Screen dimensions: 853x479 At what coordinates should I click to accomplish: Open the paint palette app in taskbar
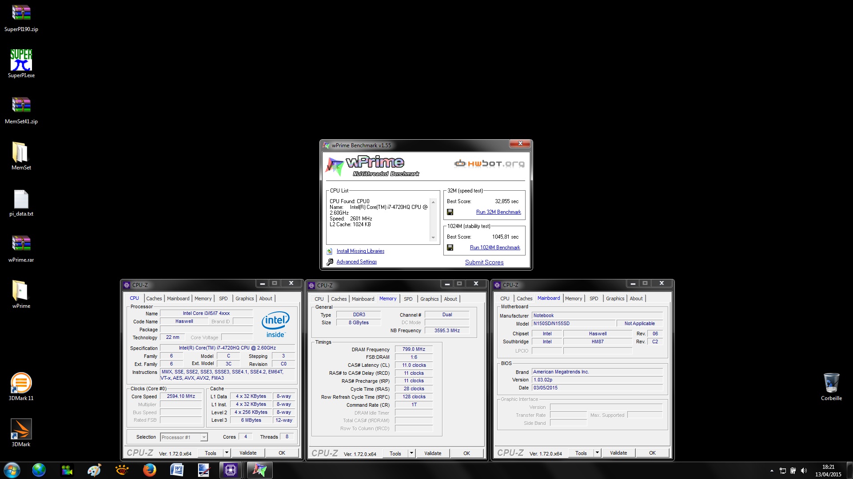(94, 470)
